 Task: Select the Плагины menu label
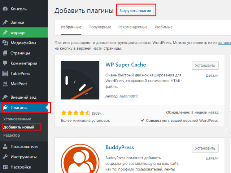point(19,107)
